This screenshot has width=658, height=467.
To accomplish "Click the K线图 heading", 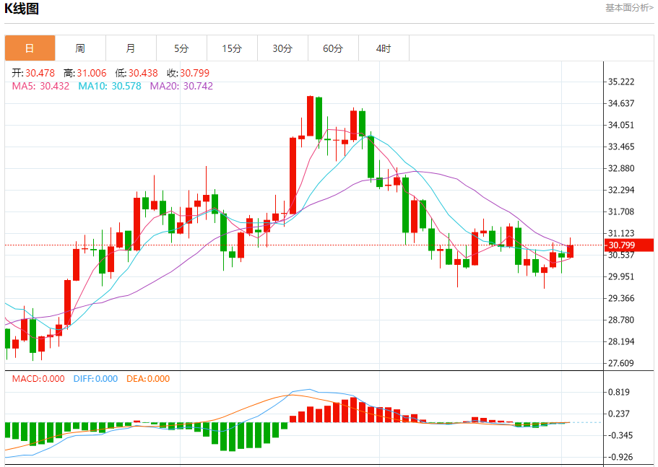I will 22,8.
